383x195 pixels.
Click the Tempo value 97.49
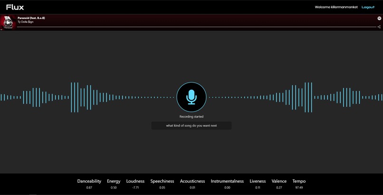click(299, 188)
